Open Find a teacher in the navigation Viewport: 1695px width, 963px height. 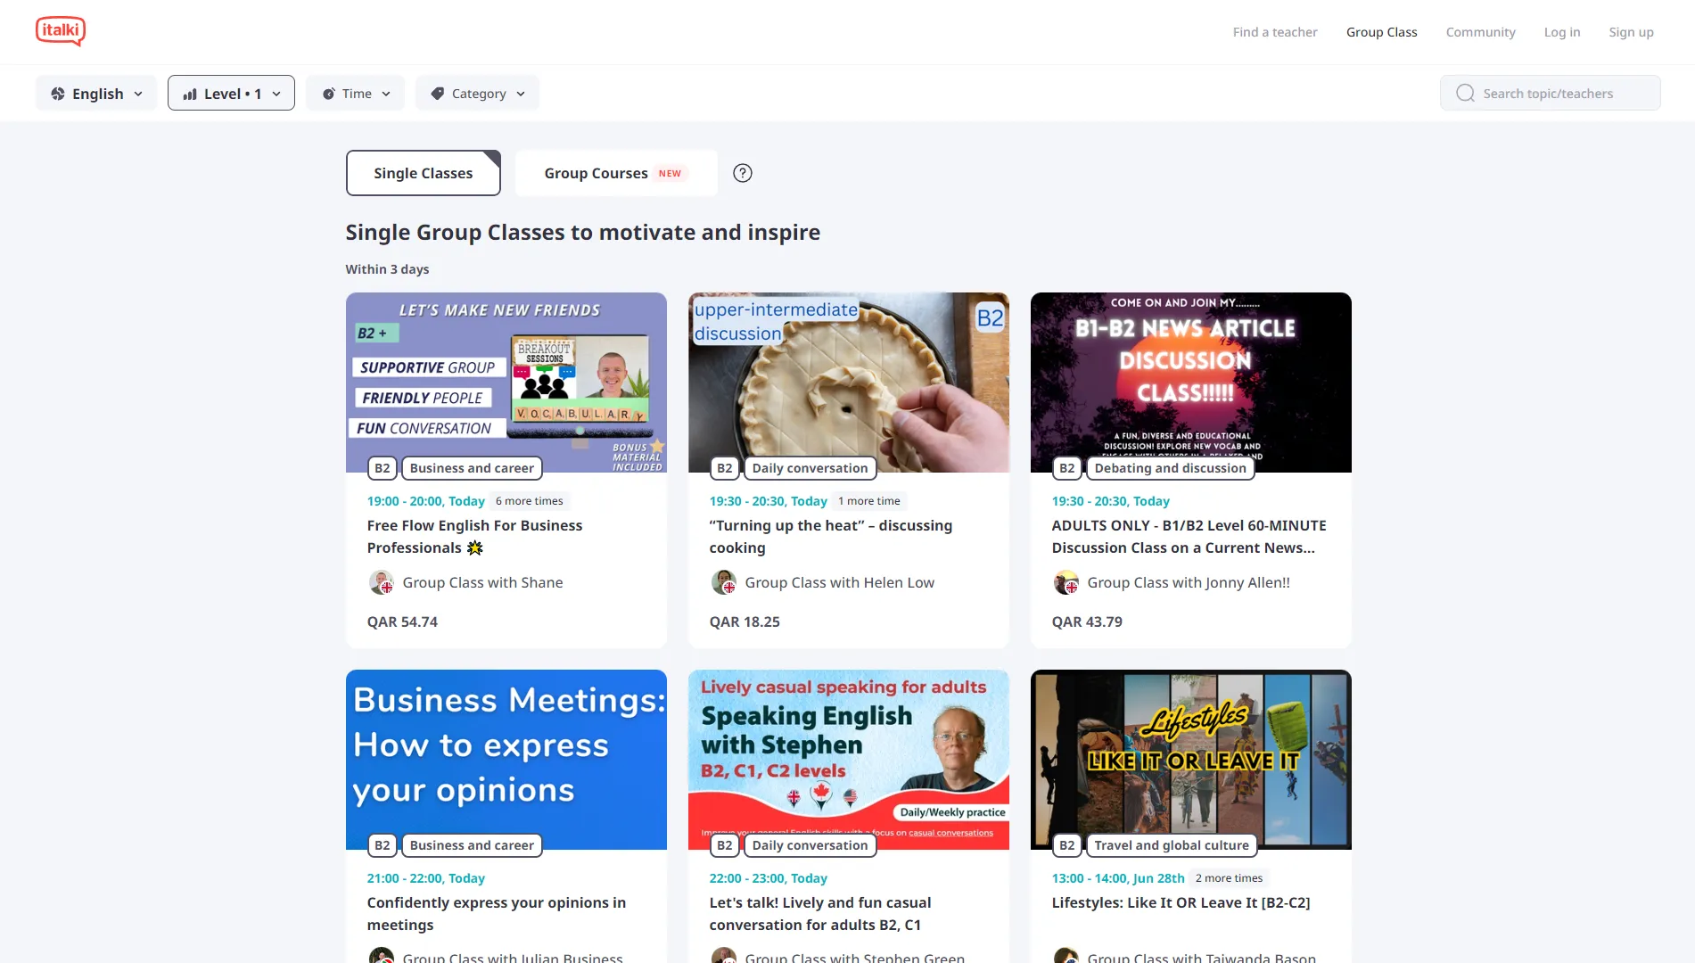1275,32
